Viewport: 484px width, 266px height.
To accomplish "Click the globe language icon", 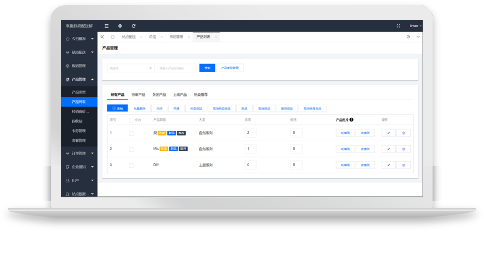I will (x=120, y=26).
